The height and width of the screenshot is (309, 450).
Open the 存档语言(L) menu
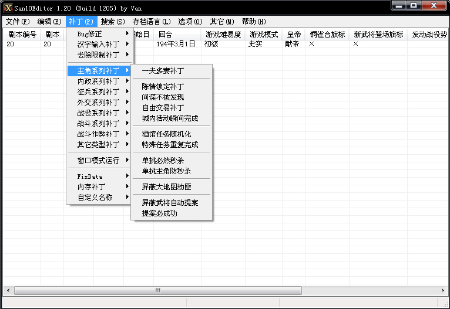click(x=152, y=22)
